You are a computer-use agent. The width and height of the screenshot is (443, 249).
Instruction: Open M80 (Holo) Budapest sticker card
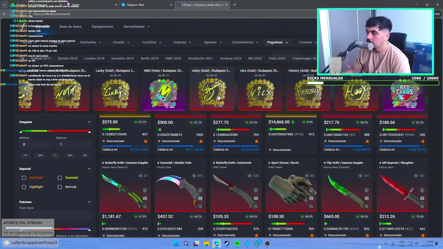163,89
